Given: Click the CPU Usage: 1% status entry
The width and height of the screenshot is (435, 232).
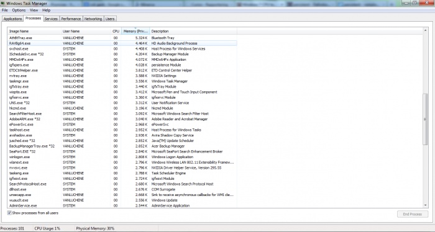Looking at the screenshot, I should coord(47,228).
